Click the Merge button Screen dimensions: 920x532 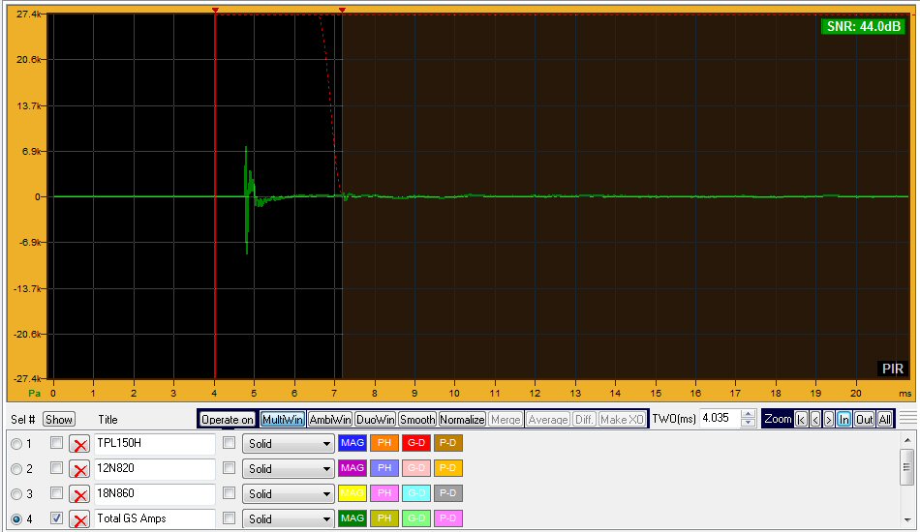[506, 420]
